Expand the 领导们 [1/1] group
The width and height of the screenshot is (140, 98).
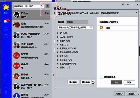pos(58,67)
